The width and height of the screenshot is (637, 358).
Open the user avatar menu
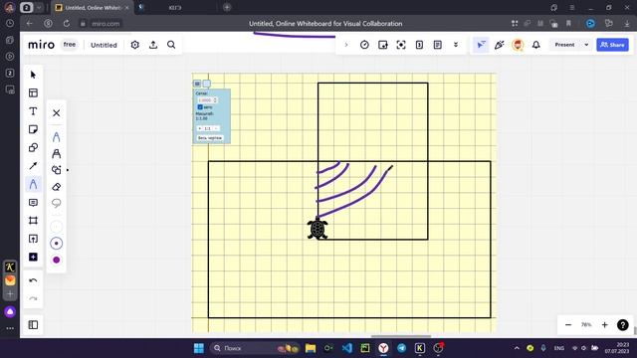coord(518,45)
